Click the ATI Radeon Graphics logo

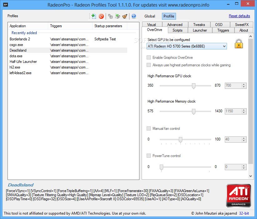pos(239,196)
